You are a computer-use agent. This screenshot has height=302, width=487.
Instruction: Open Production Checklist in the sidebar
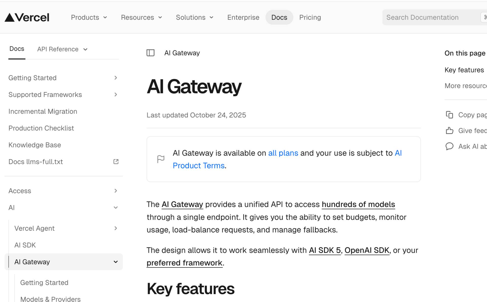(41, 128)
